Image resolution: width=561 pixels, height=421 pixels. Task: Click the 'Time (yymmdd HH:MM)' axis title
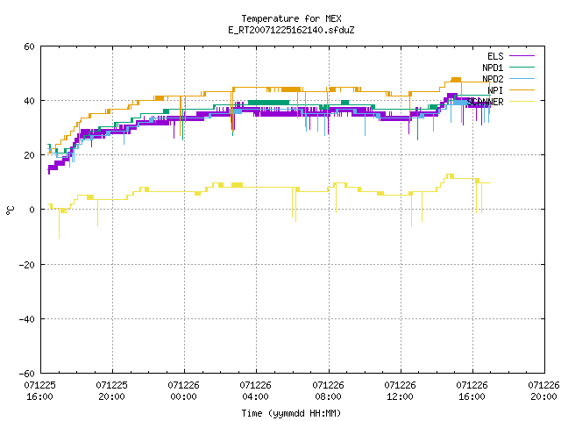pyautogui.click(x=291, y=413)
